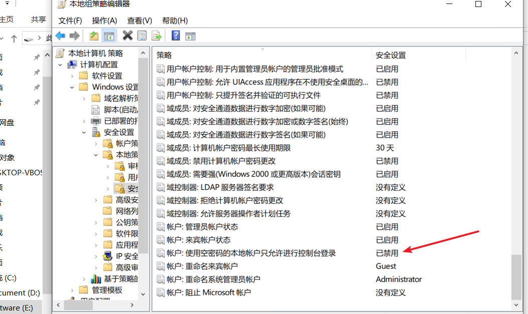Image resolution: width=528 pixels, height=314 pixels.
Task: Open the policy showing 已禁用 beside the red arrow
Action: (x=240, y=253)
